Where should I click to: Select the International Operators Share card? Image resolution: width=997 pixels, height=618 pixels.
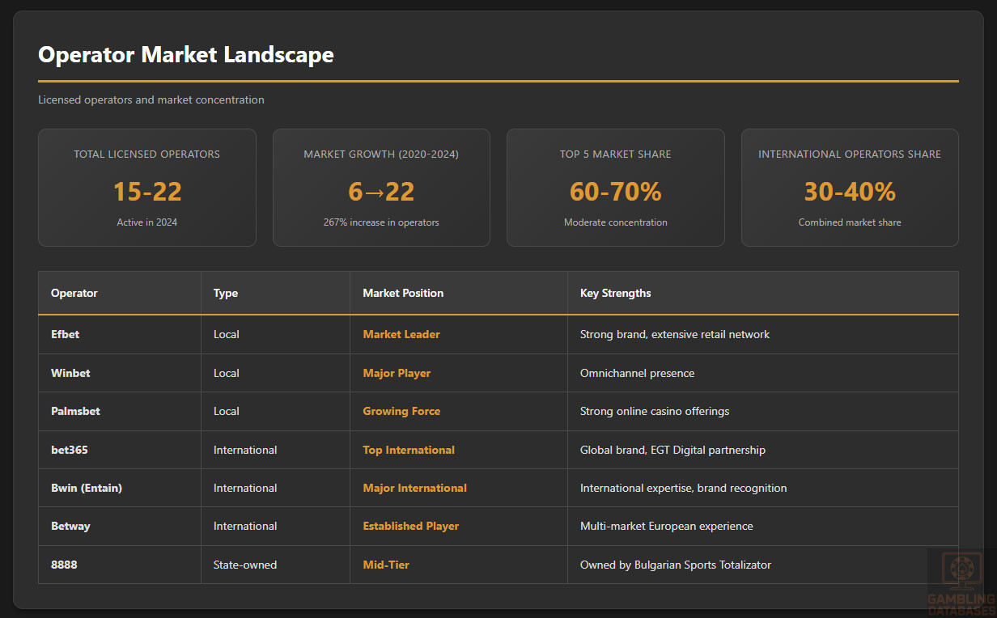pyautogui.click(x=850, y=188)
